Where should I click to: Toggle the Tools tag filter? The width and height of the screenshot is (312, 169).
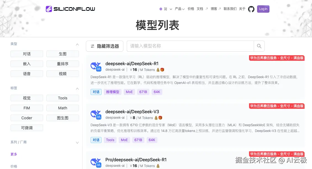point(63,98)
